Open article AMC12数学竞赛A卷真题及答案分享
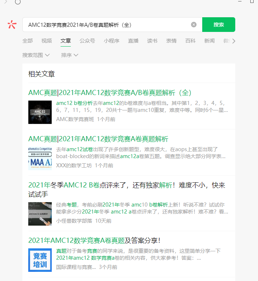 [x=94, y=241]
